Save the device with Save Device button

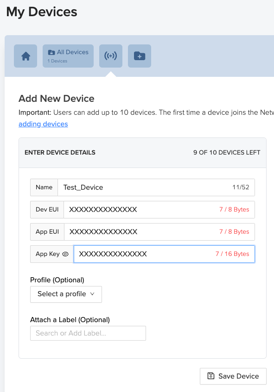click(233, 376)
